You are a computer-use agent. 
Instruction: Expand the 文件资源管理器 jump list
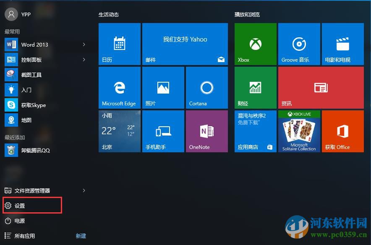click(84, 190)
